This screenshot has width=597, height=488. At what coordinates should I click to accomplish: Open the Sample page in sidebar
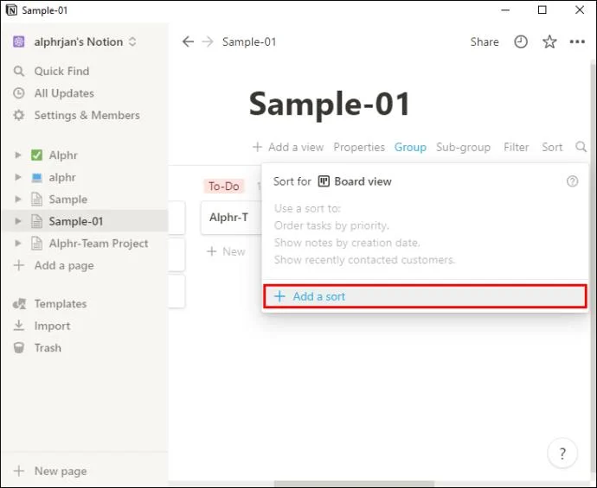[x=67, y=200]
